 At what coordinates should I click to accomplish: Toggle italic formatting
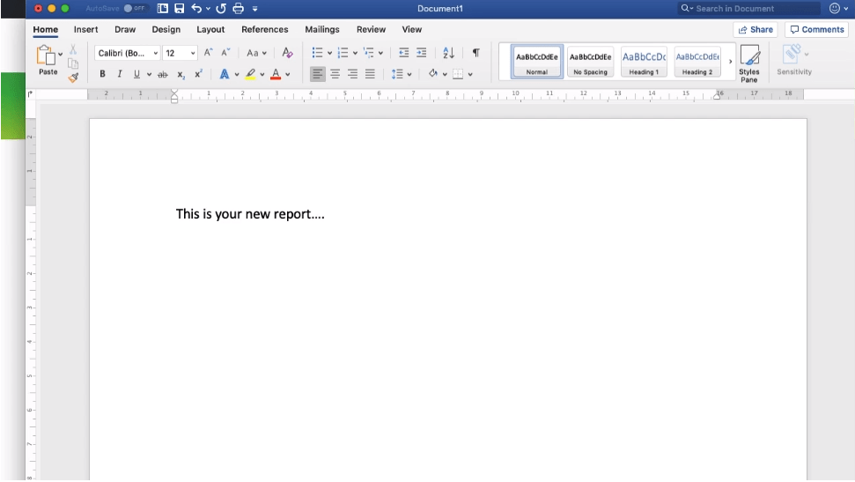click(120, 74)
